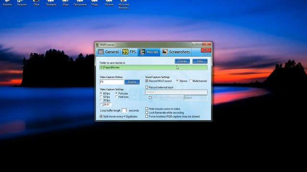307x172 pixels.
Task: Enable Record external input checkbox
Action: coord(147,87)
